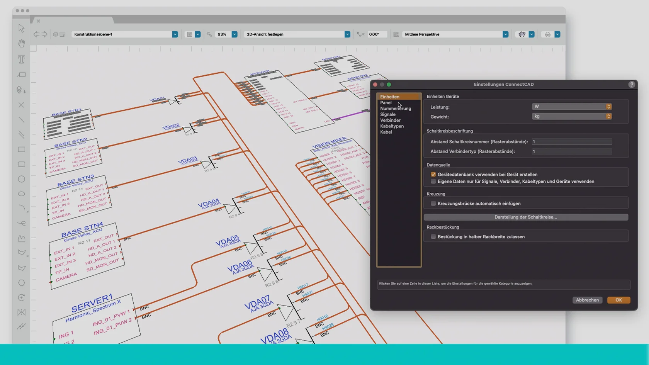Check Eigene Daten nur für Signale verwenden
The width and height of the screenshot is (649, 365).
(433, 182)
